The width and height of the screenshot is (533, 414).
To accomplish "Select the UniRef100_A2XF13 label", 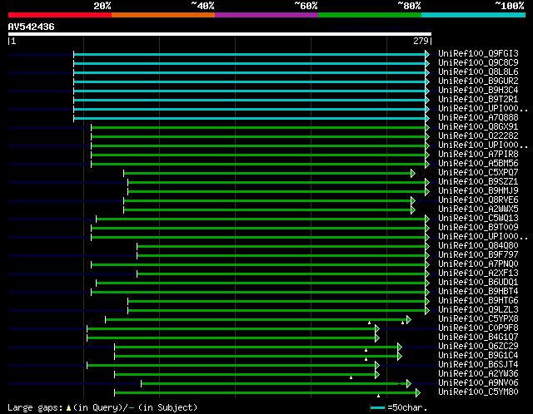I will pyautogui.click(x=478, y=274).
